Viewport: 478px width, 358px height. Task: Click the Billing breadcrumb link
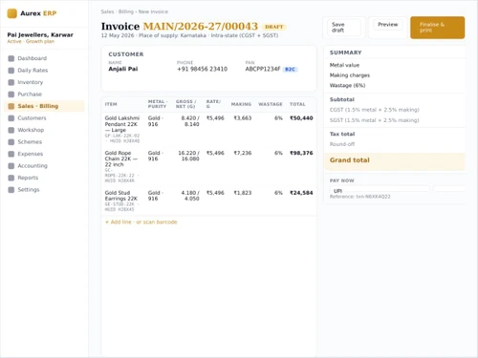[126, 11]
